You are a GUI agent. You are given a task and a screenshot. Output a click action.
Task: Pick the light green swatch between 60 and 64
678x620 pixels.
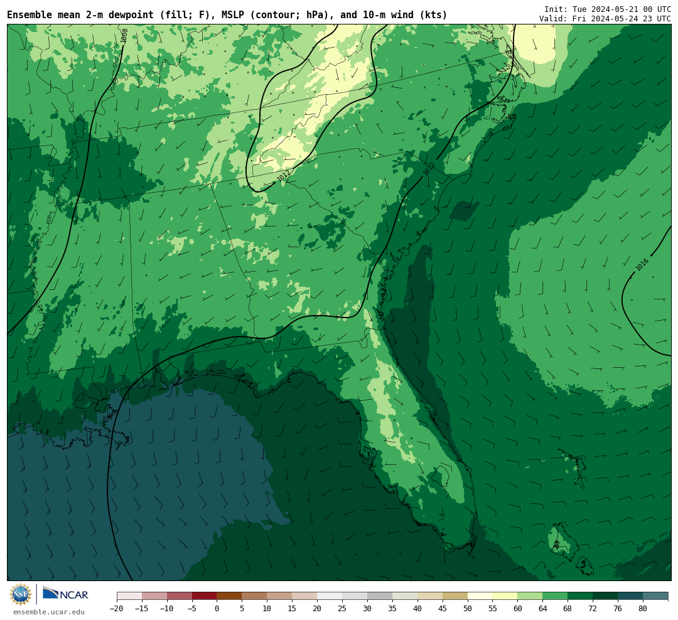click(530, 596)
